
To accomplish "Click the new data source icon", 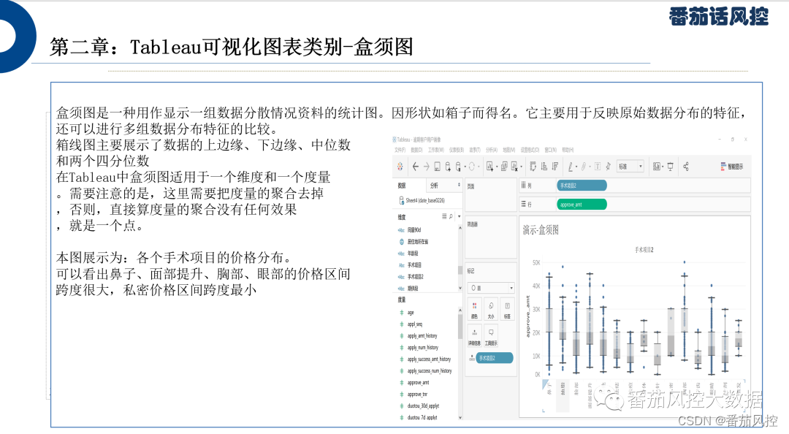I will tap(448, 166).
